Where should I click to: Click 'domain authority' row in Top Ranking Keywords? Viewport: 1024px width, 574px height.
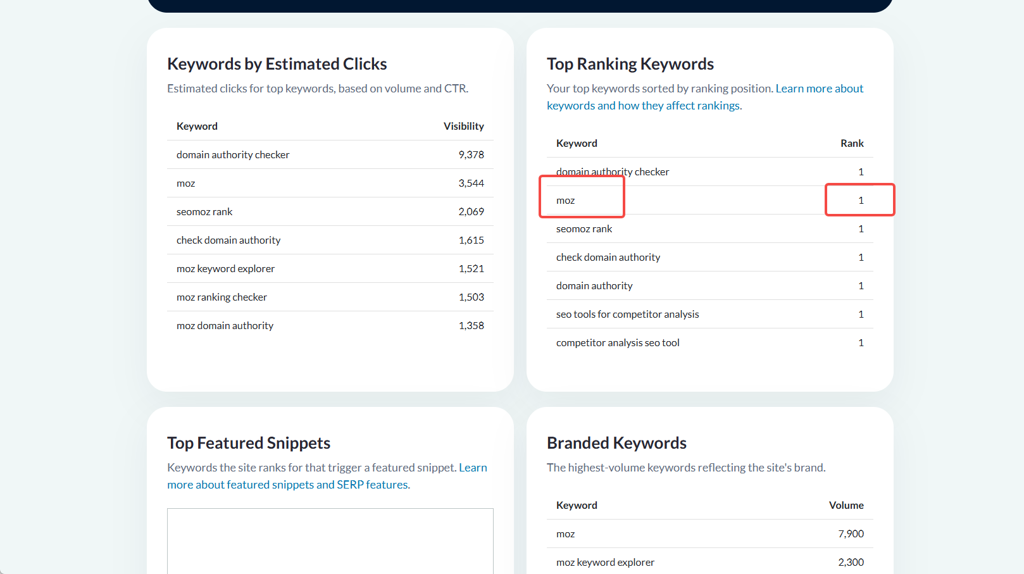[x=594, y=286]
